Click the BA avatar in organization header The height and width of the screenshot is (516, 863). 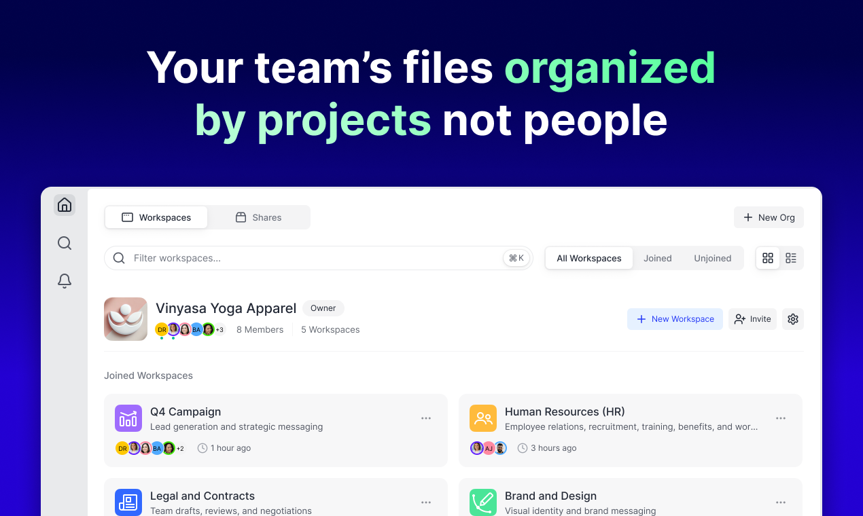(196, 330)
